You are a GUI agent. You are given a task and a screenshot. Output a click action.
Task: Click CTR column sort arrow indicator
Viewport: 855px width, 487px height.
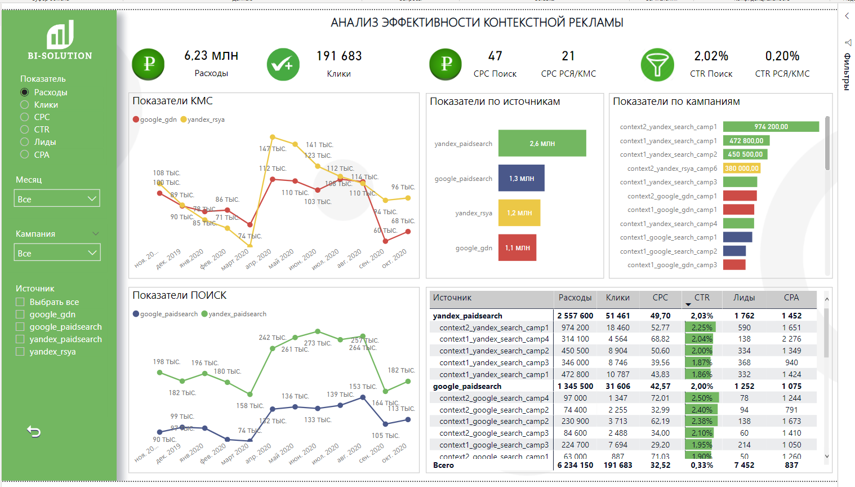[x=688, y=305]
